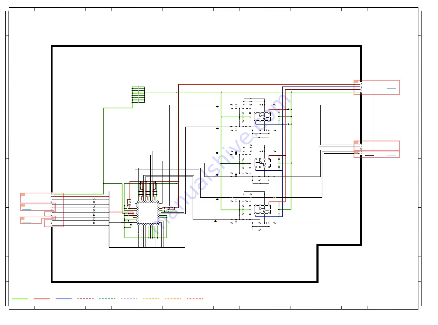Viewport: 438px width, 325px height.
Task: Select the orange dashed legend line
Action: (x=173, y=299)
